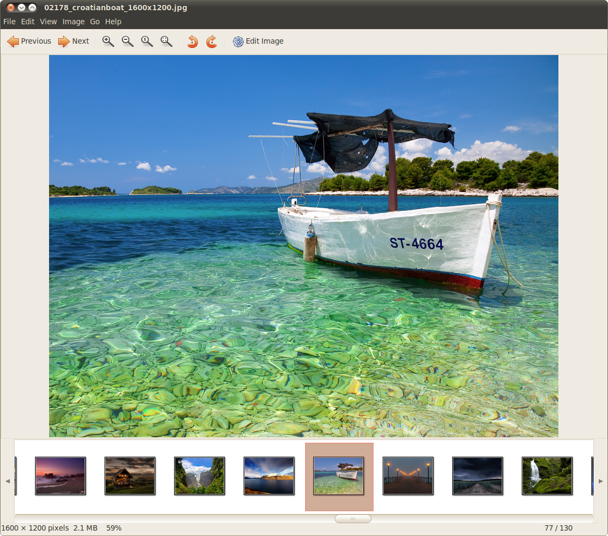Click the Normal Size zoom icon
The height and width of the screenshot is (536, 608).
[147, 41]
